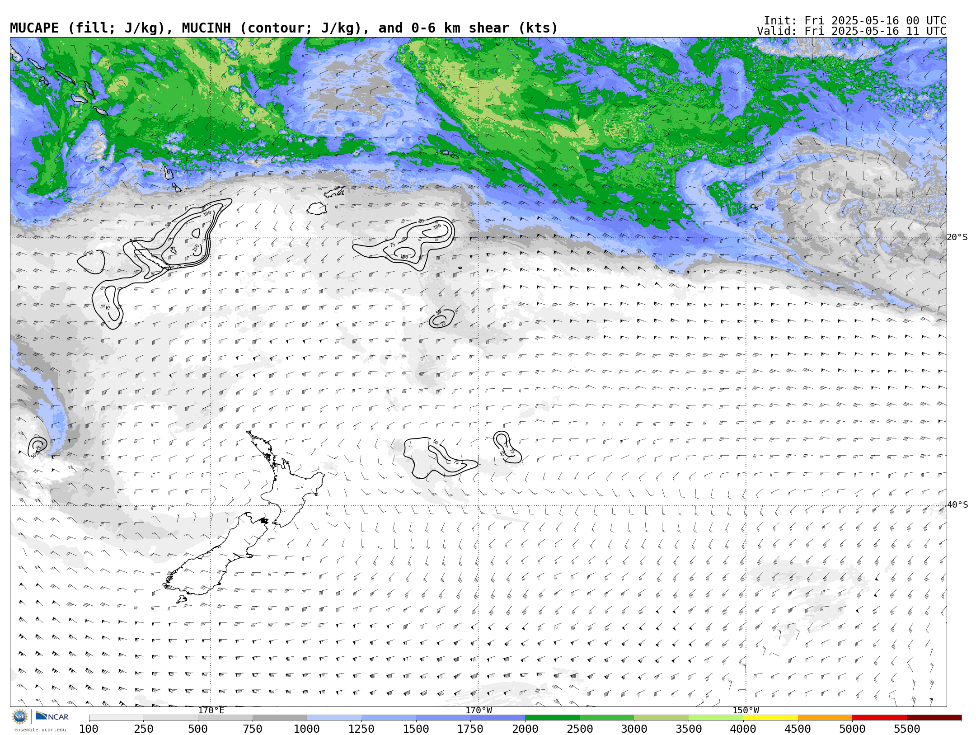This screenshot has width=976, height=735.
Task: Click the colorbar label 5500
Action: 907,729
